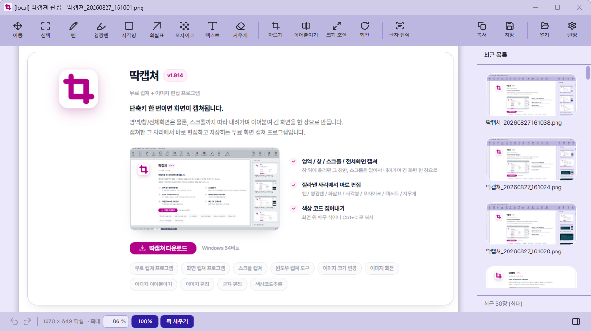
Task: Click the 이미지 크기 변경 tag
Action: click(340, 268)
